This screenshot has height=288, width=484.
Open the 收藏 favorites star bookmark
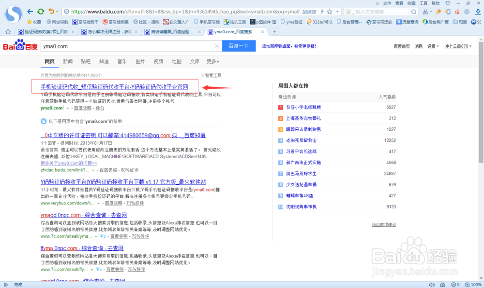click(x=34, y=22)
